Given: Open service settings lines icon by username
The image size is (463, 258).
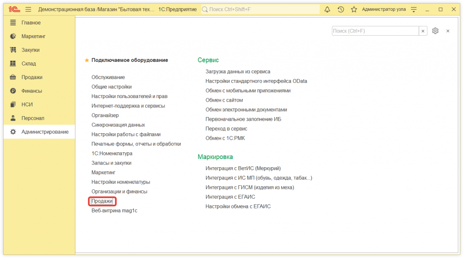Looking at the screenshot, I should coord(413,9).
